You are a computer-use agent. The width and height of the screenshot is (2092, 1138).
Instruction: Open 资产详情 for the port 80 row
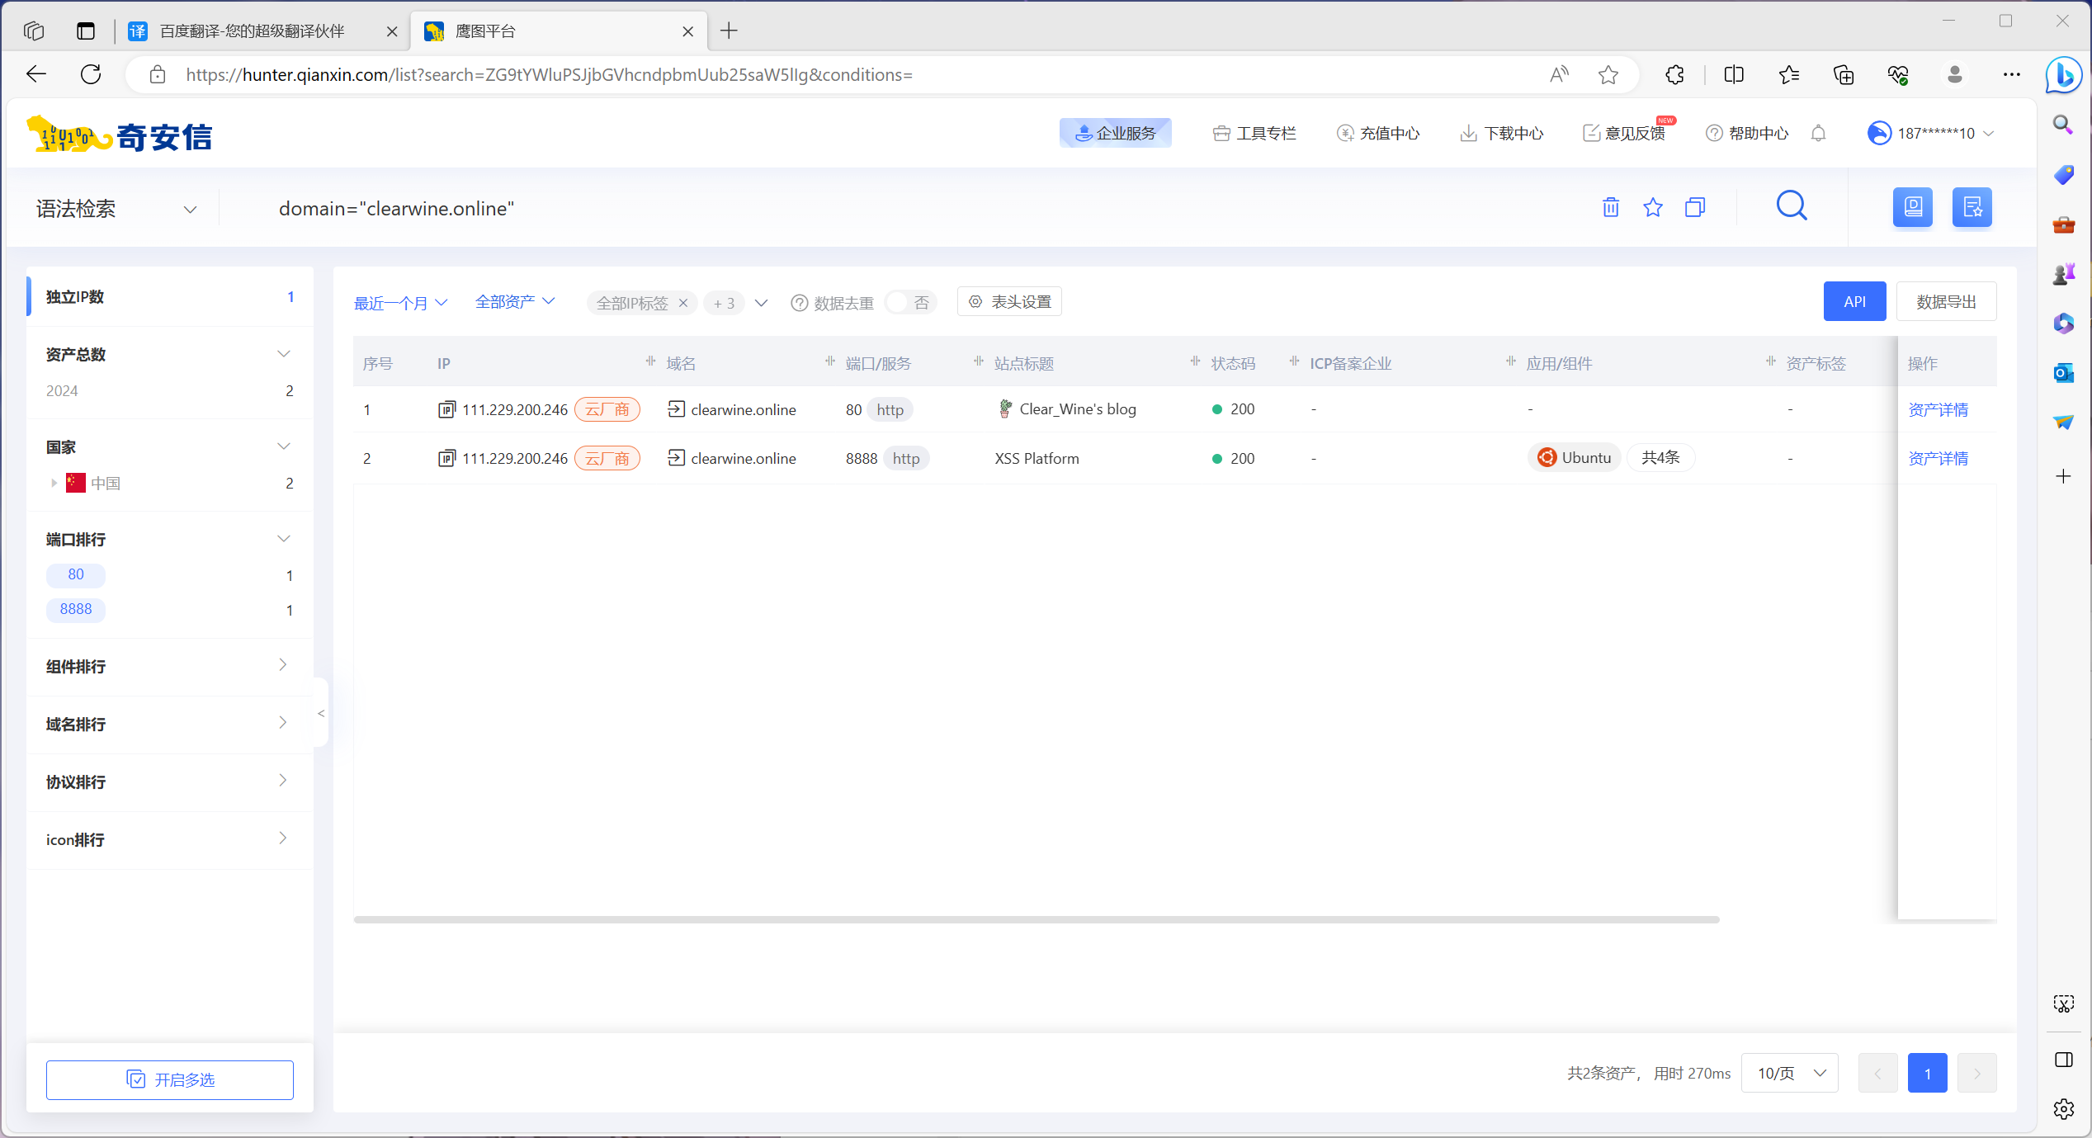click(1938, 409)
